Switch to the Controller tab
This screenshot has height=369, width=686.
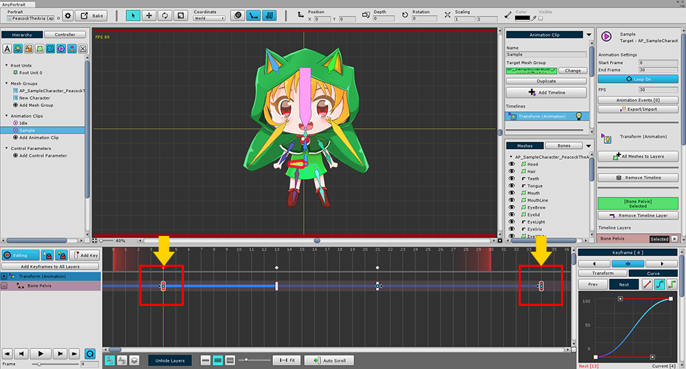click(65, 34)
